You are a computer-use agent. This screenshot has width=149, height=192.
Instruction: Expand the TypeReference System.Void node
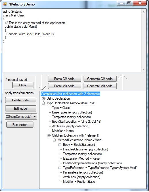point(60,168)
